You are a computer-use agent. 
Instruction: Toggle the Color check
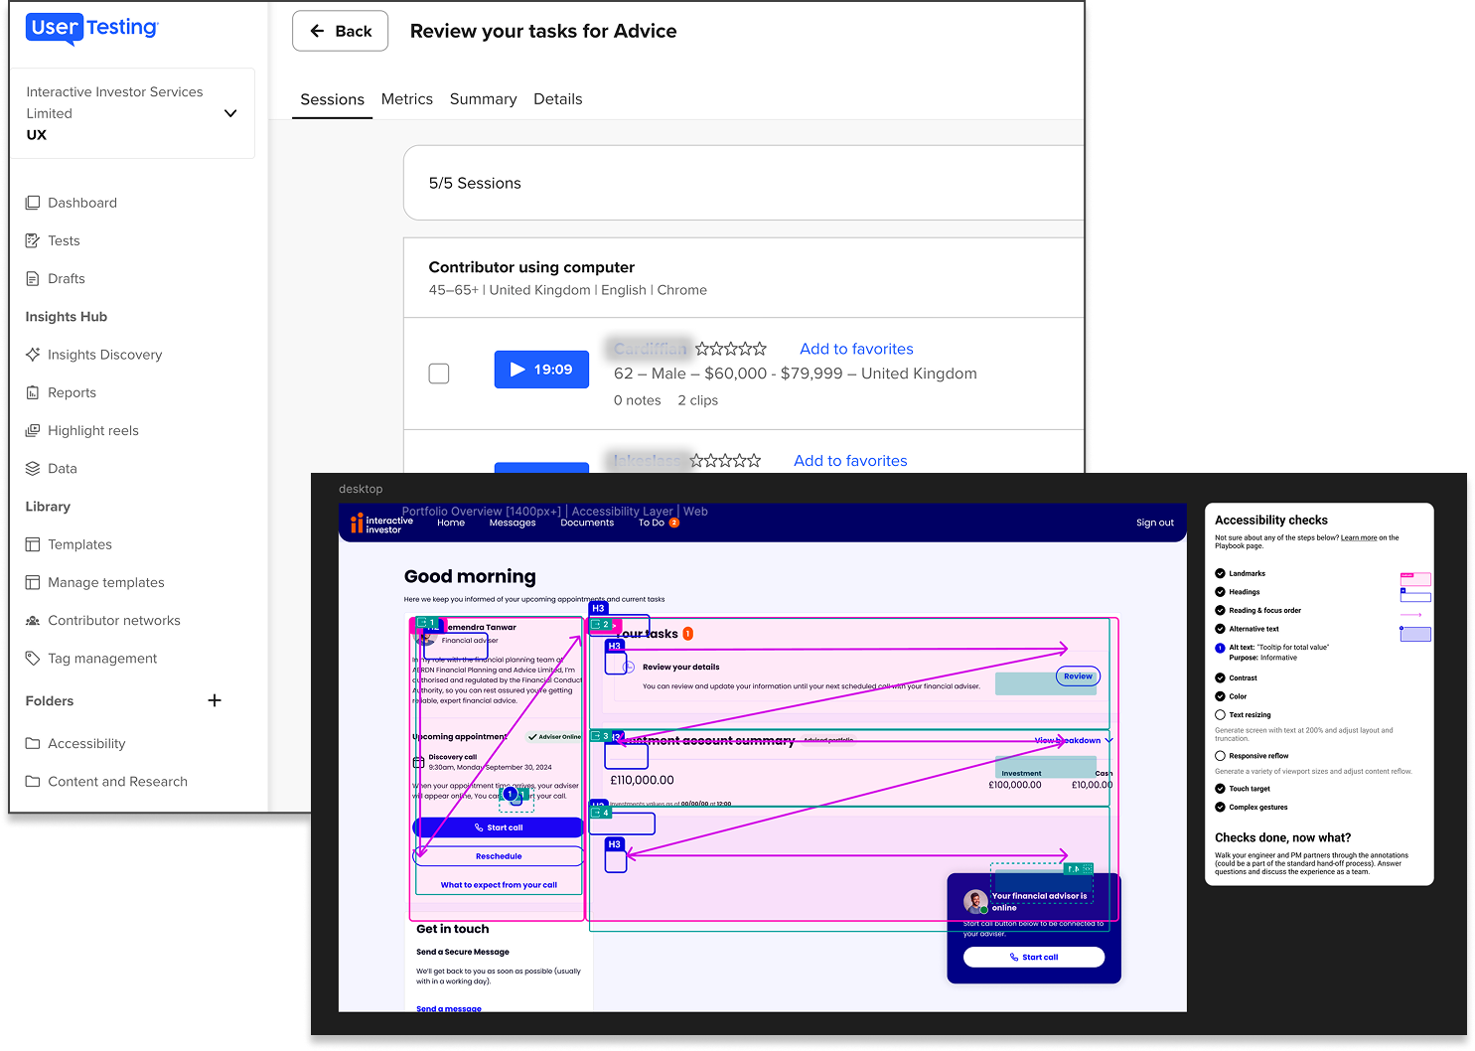(x=1220, y=696)
